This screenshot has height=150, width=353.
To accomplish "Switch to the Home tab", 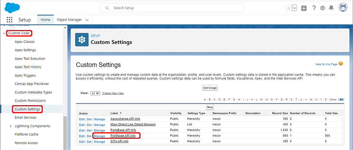I will 46,20.
